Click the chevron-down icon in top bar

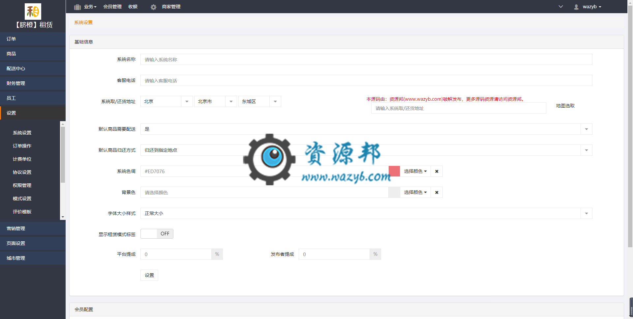[560, 7]
